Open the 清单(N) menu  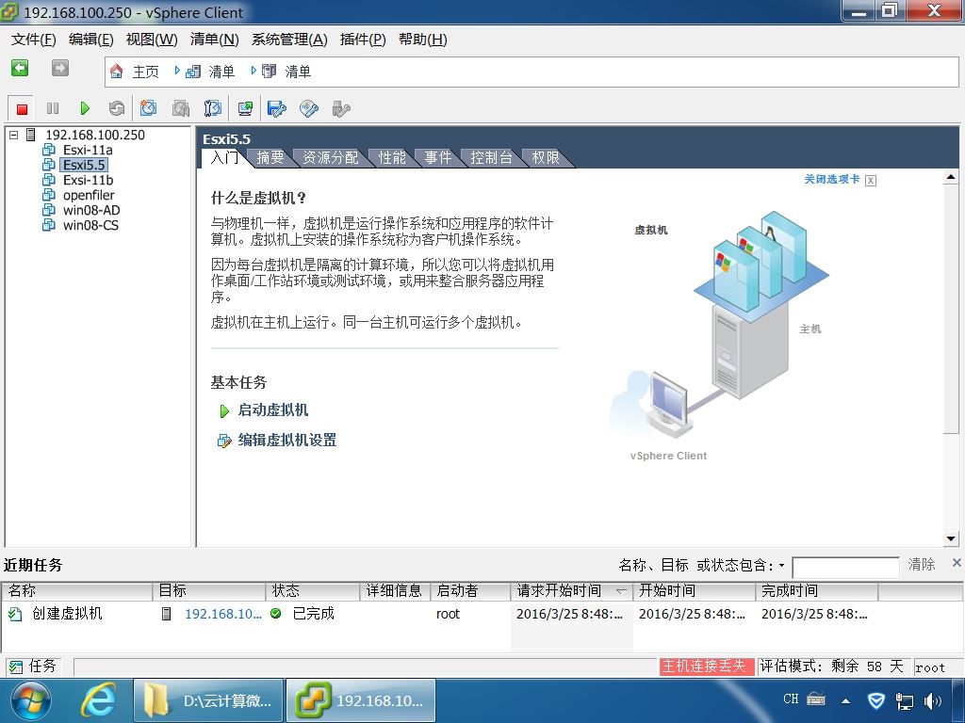pos(214,40)
